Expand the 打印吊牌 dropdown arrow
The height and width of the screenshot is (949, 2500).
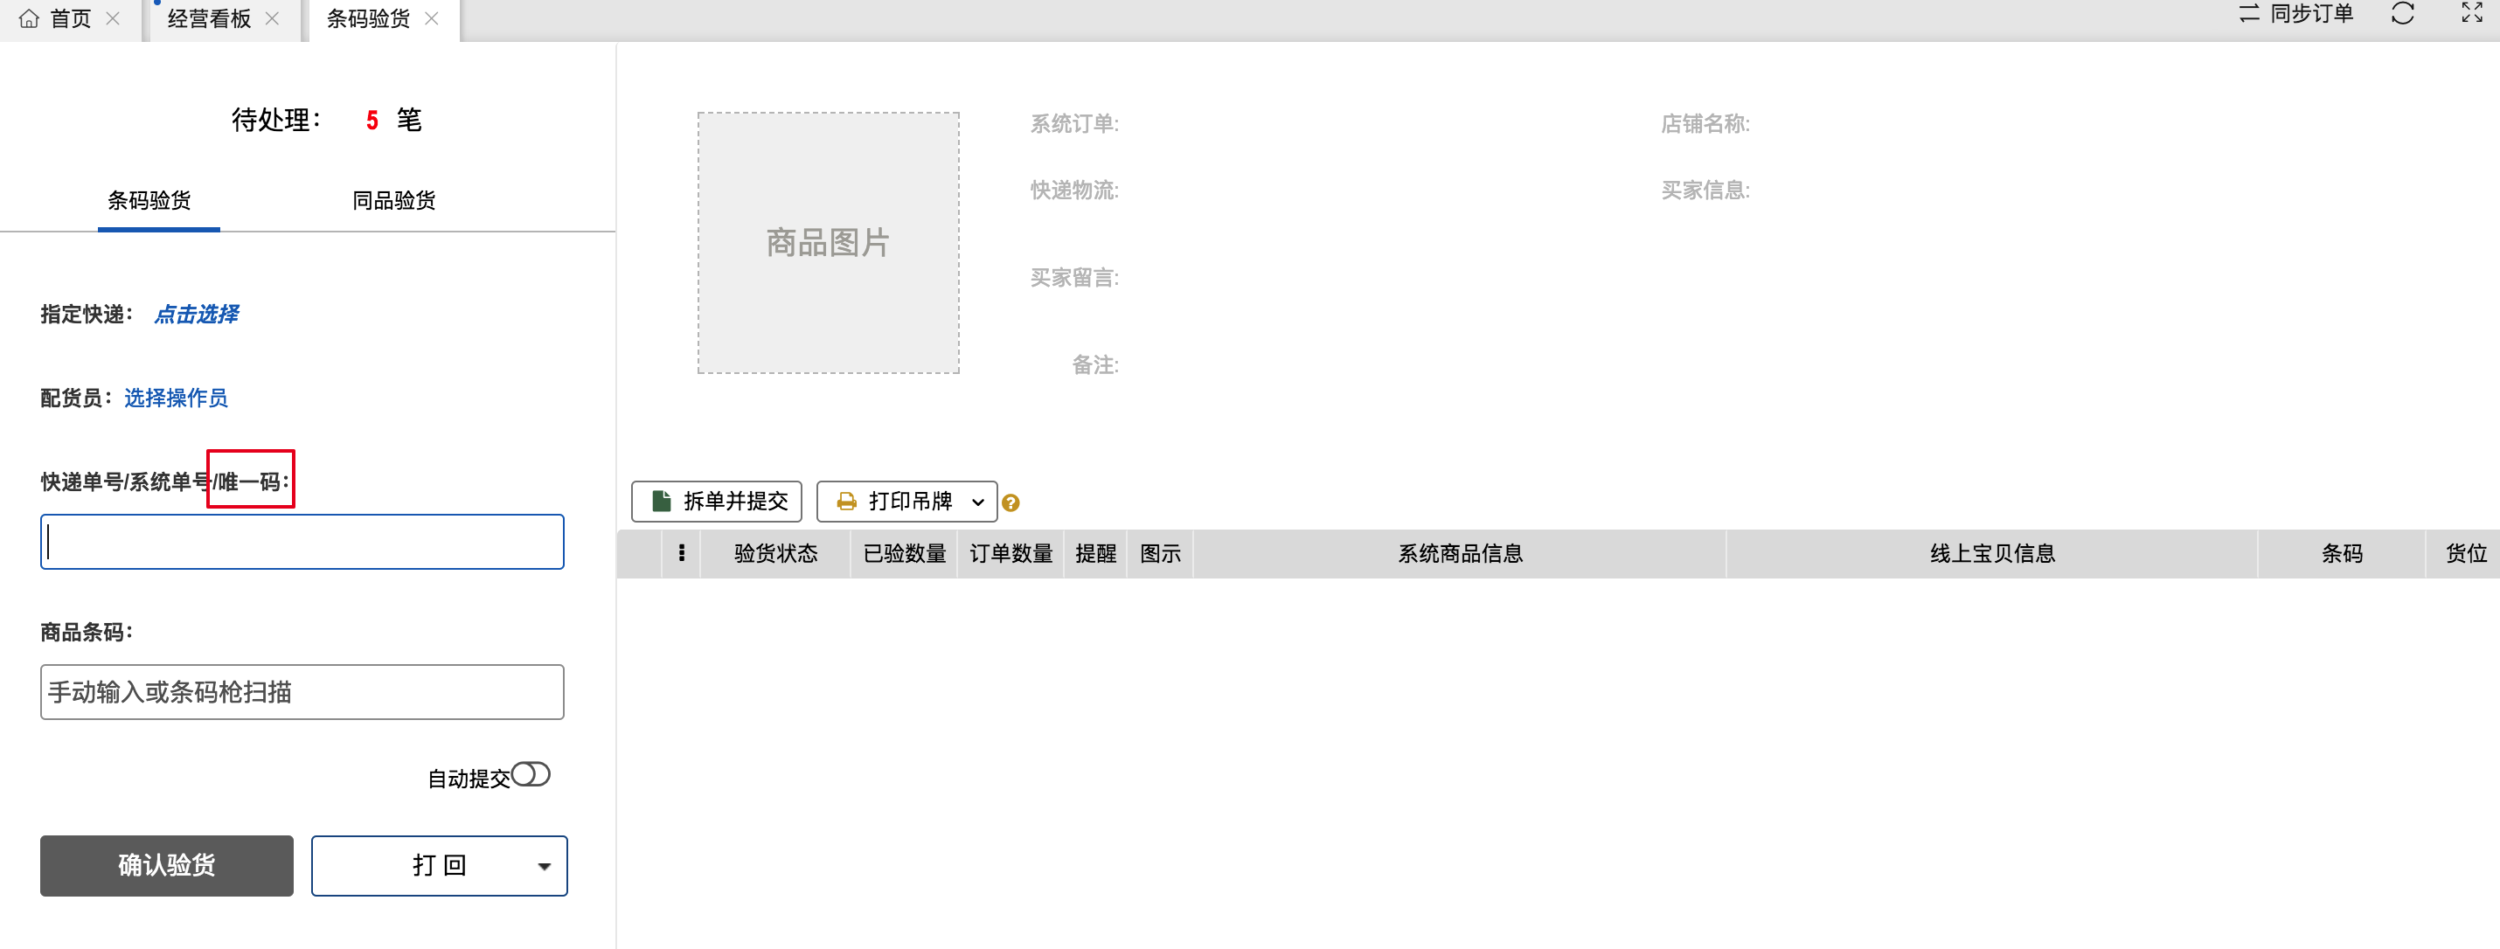tap(978, 502)
